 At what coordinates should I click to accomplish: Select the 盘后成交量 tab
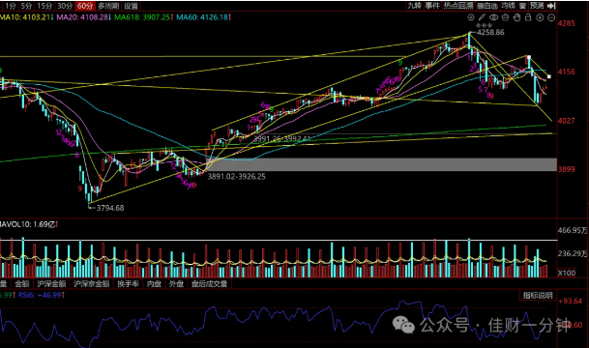[210, 284]
